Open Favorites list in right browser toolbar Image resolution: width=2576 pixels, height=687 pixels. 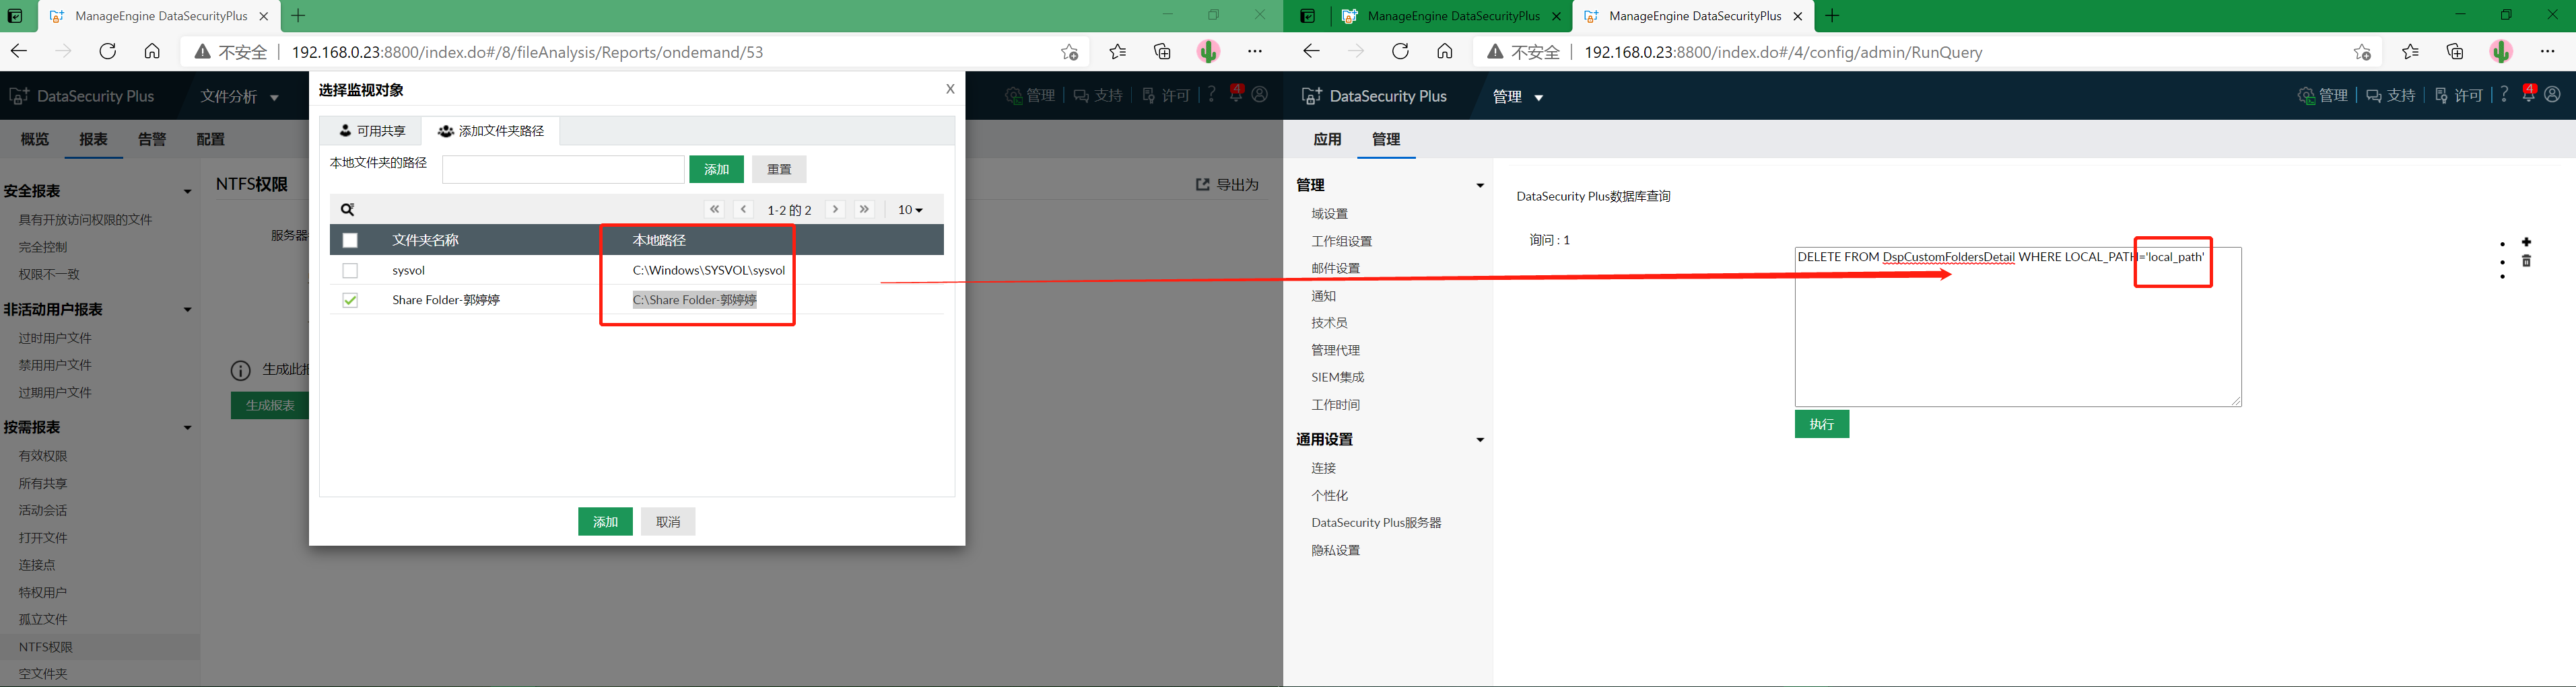pos(2410,52)
